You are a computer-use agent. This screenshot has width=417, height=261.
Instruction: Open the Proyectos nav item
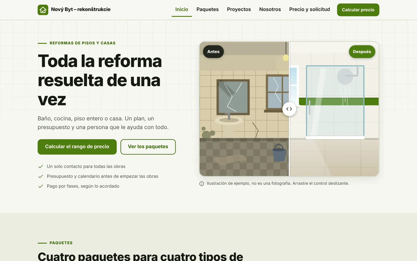coord(239,9)
